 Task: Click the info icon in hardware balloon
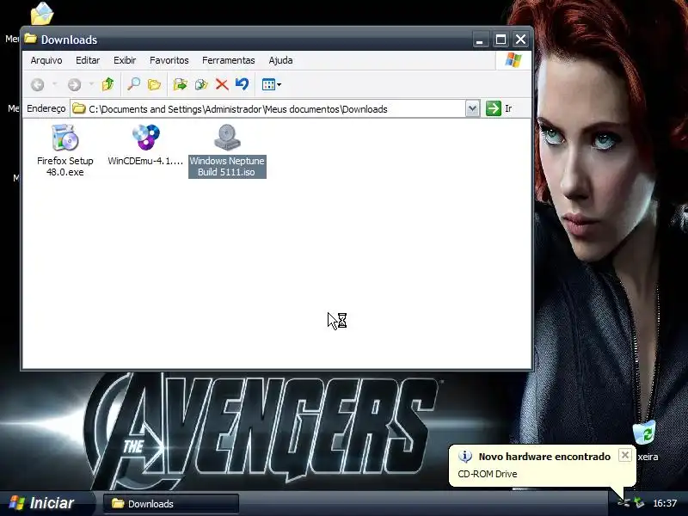click(465, 457)
